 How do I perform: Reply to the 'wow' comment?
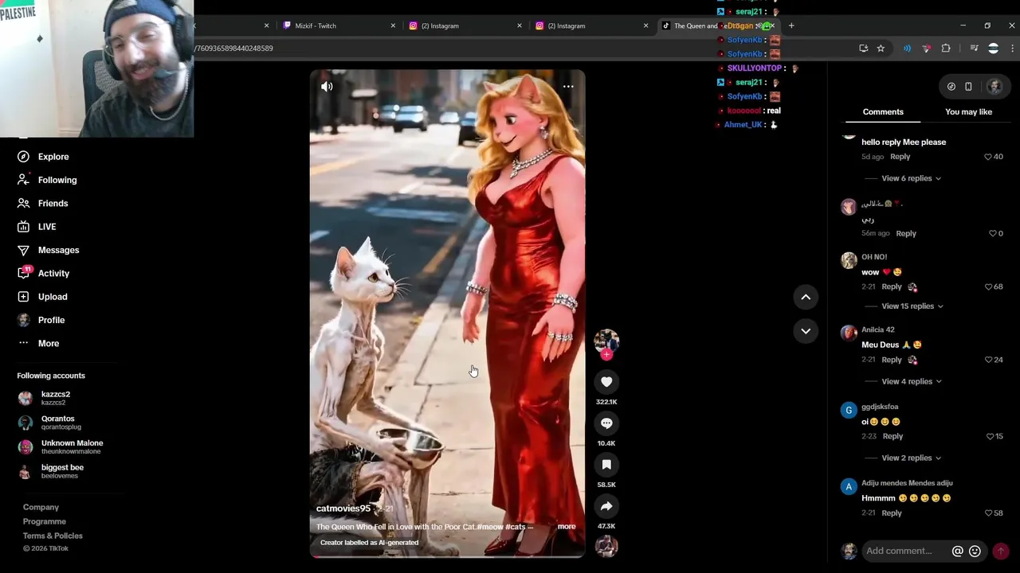892,286
